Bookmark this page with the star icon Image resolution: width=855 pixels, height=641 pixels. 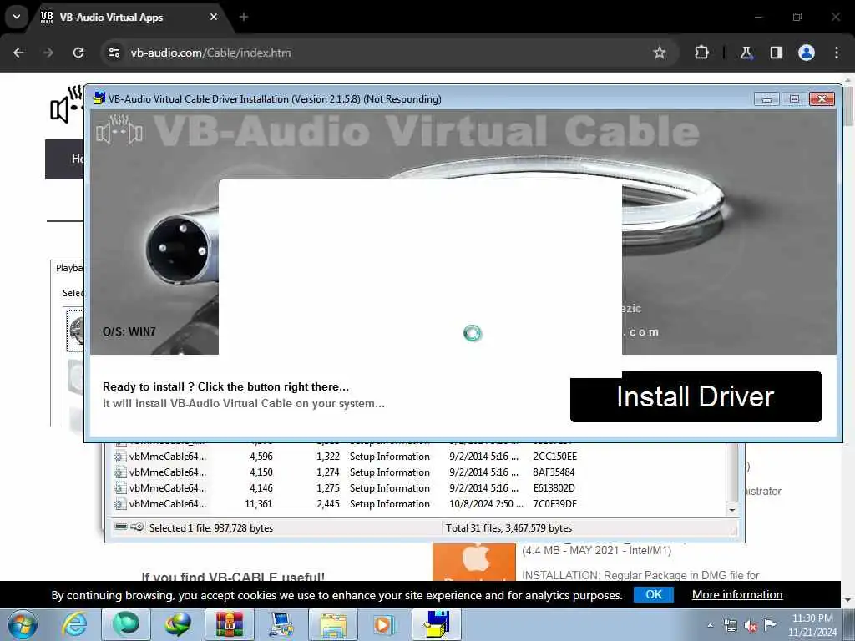660,53
